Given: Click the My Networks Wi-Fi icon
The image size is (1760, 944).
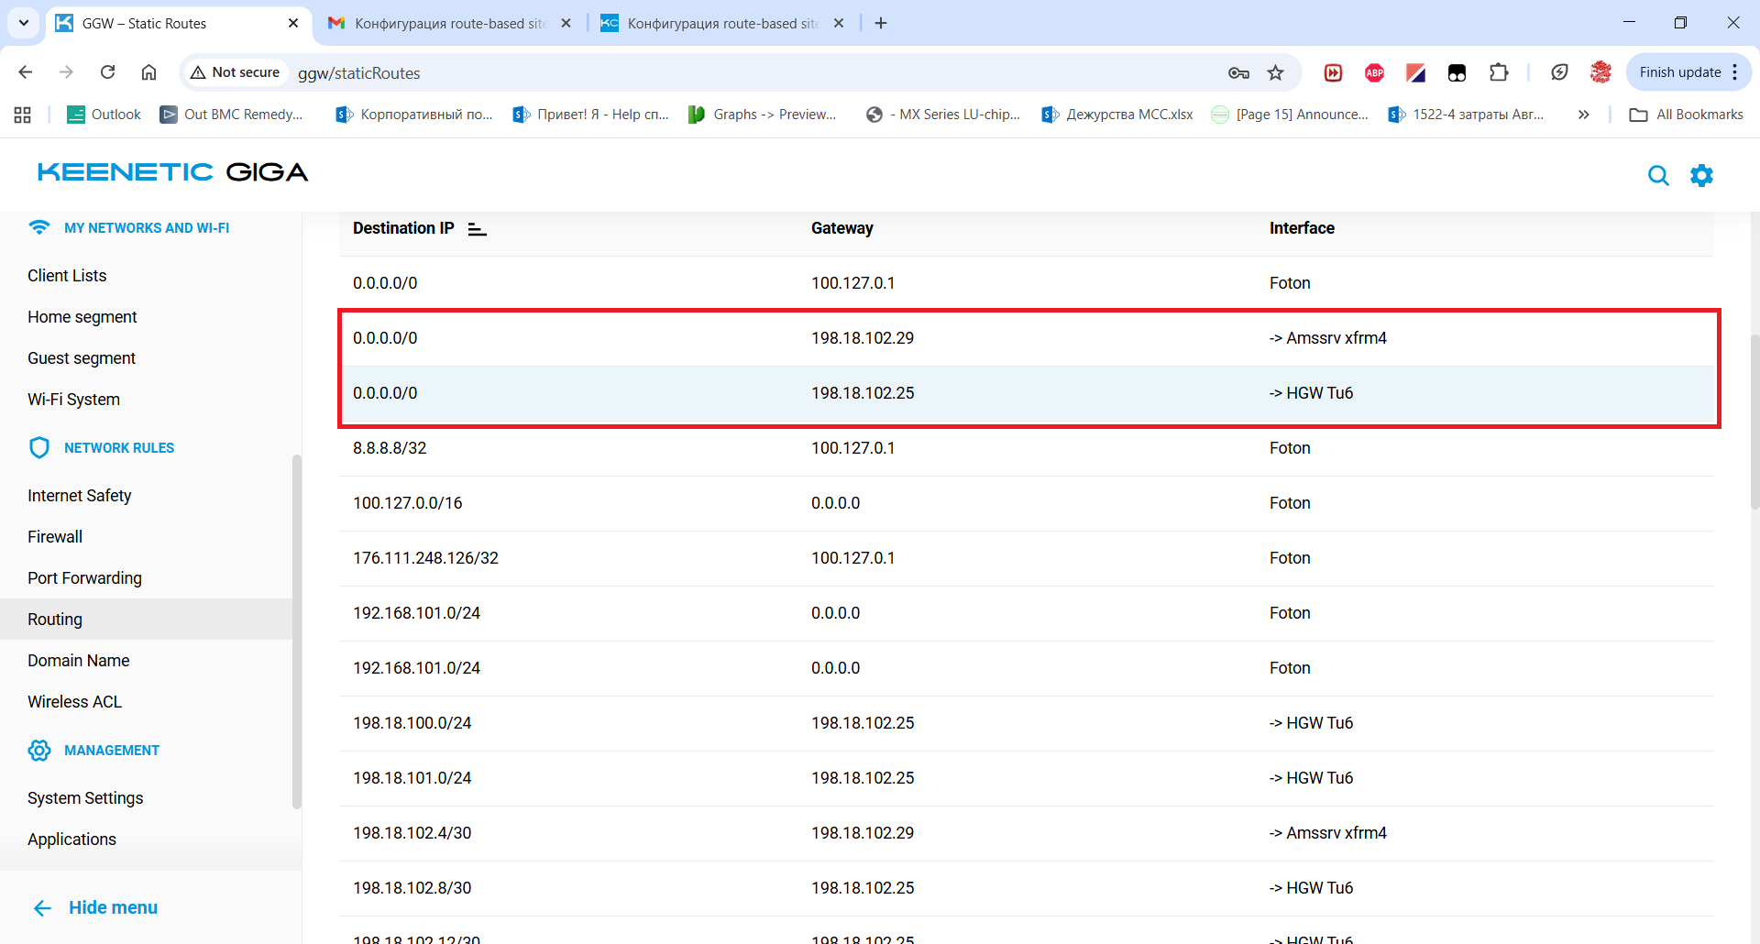Looking at the screenshot, I should point(39,227).
